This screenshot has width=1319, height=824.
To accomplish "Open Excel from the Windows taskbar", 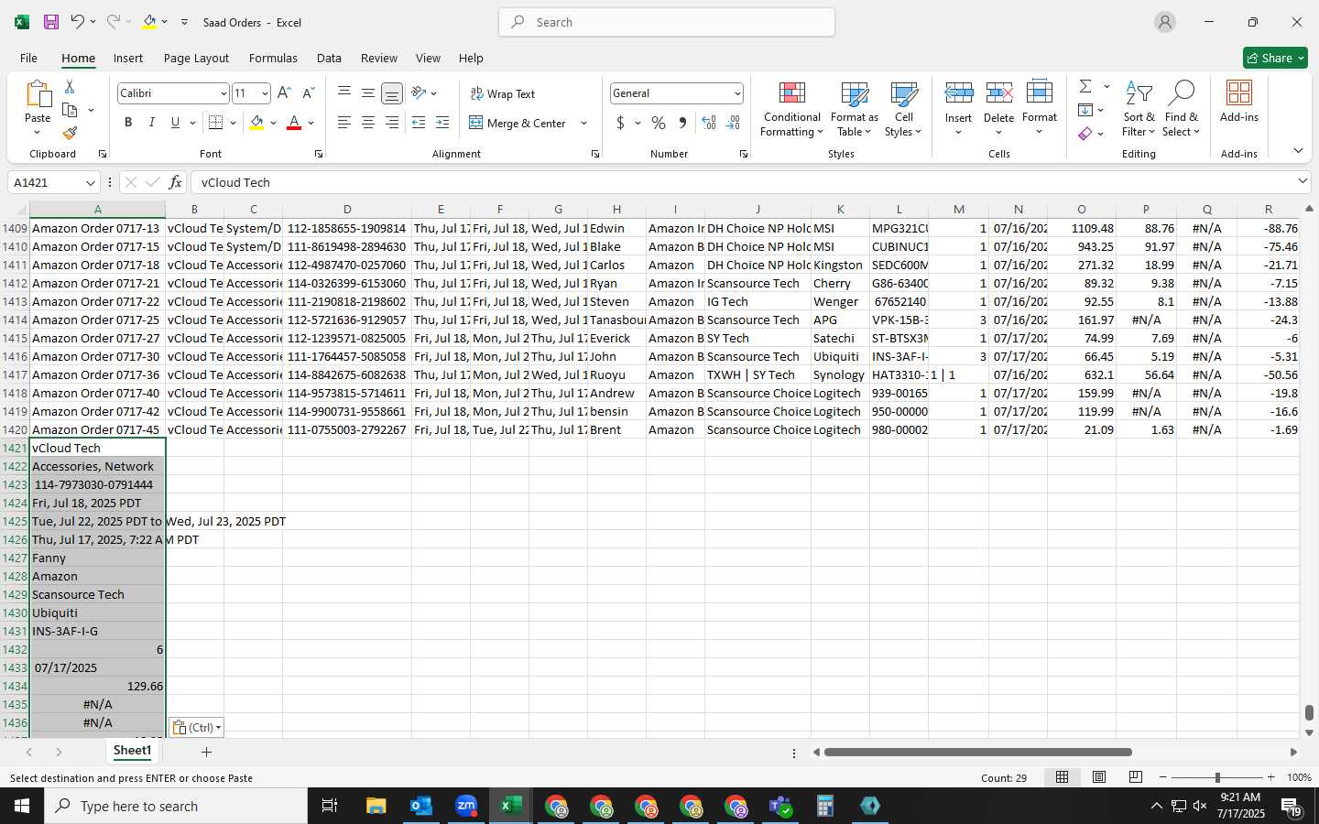I will pyautogui.click(x=511, y=806).
